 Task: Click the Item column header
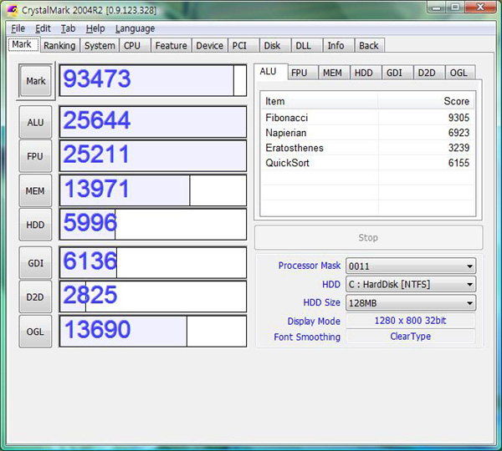coord(320,101)
